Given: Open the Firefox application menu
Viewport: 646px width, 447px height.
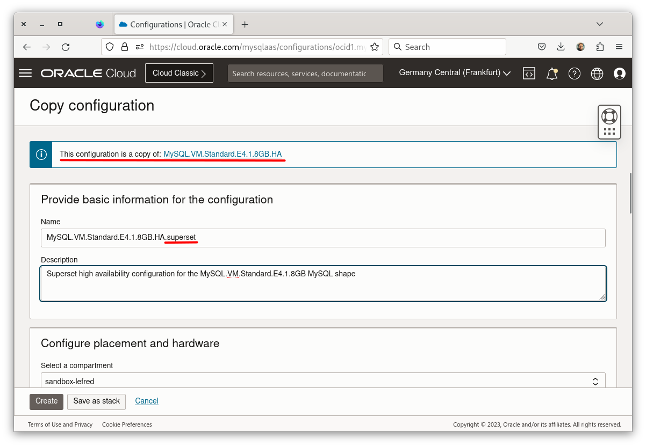Looking at the screenshot, I should click(x=619, y=47).
